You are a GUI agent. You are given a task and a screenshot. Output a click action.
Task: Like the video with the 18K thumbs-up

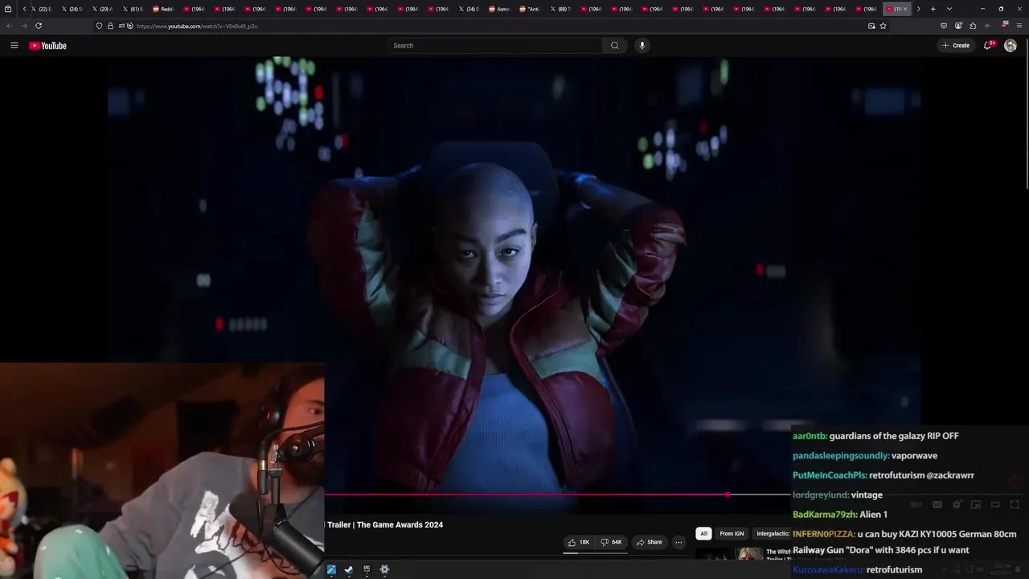click(578, 542)
